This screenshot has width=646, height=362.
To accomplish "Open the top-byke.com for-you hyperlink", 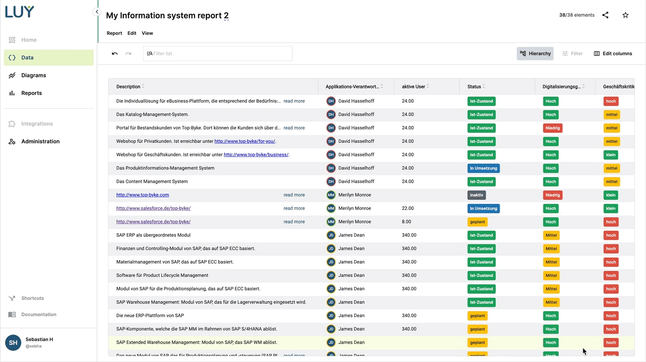I will tap(245, 141).
